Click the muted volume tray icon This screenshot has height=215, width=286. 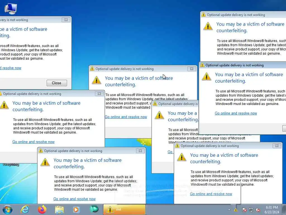[258, 210]
